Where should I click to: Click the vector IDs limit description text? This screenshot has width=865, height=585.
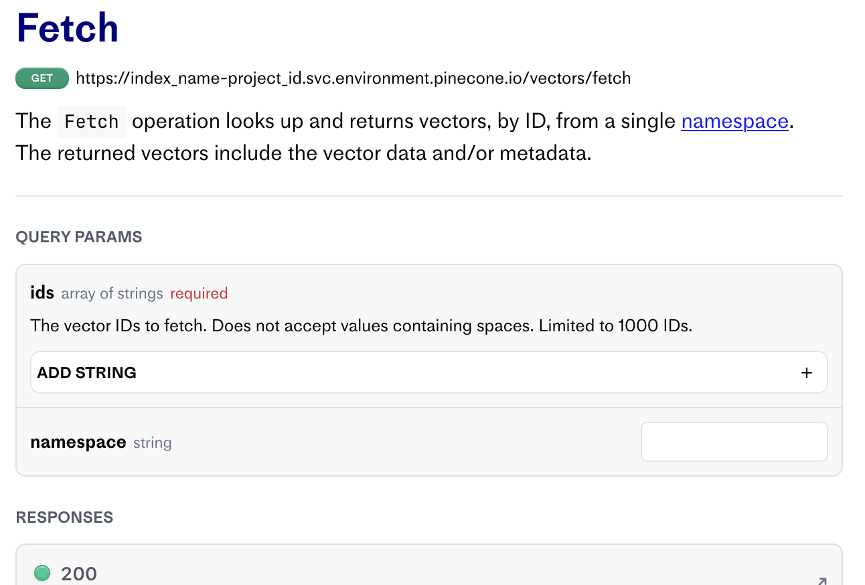tap(361, 326)
